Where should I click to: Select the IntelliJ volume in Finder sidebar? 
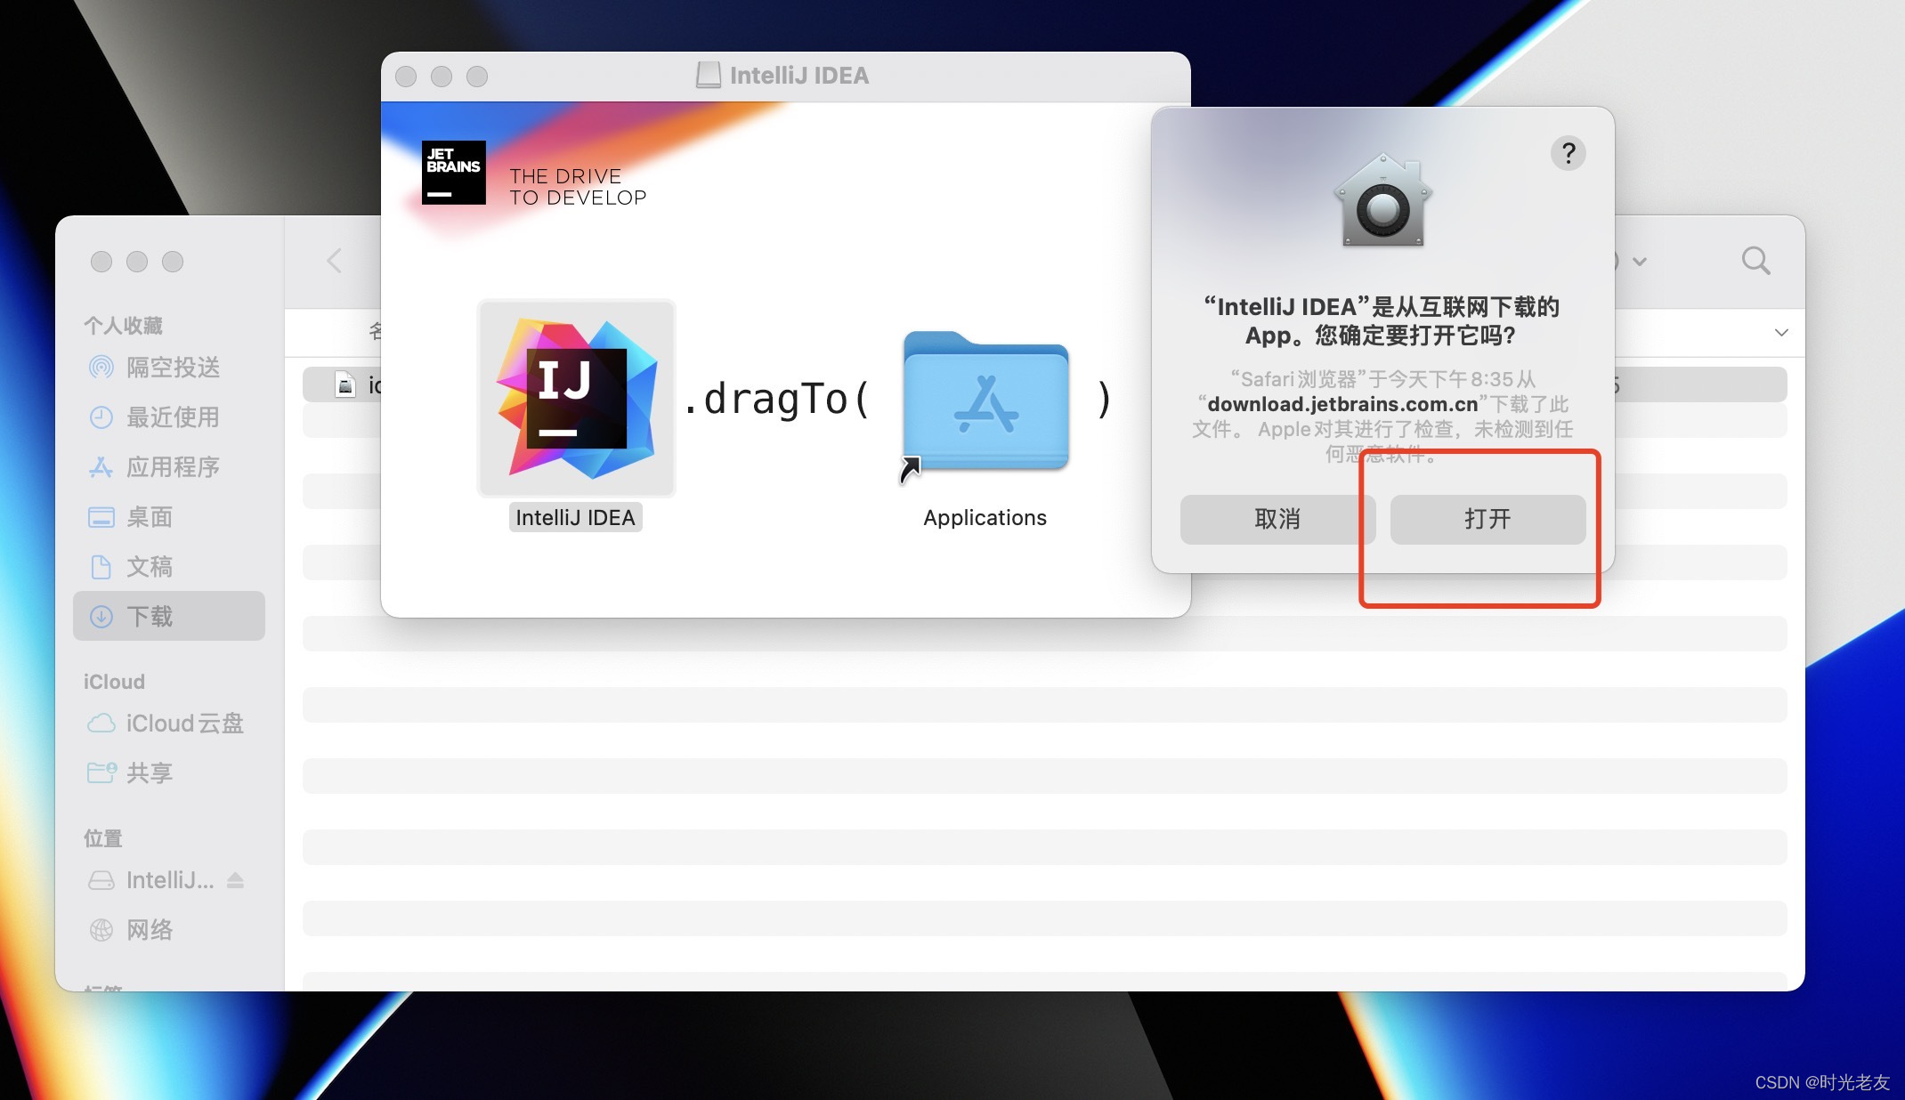[x=169, y=880]
